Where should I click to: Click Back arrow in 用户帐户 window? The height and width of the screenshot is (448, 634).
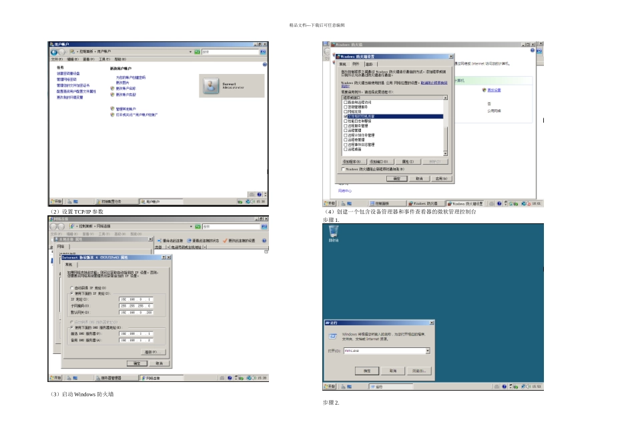[54, 52]
